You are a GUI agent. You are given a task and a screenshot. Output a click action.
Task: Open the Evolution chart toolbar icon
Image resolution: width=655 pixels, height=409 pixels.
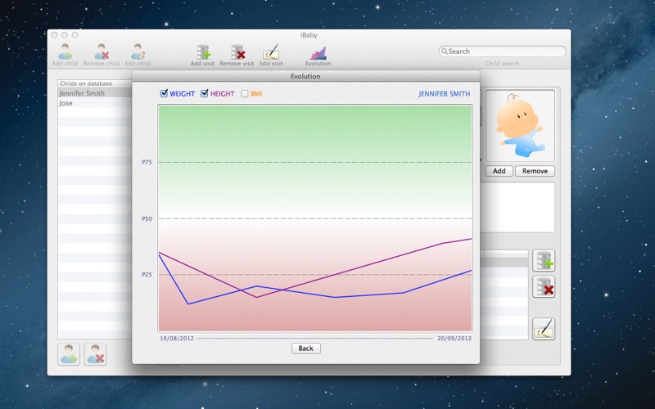(x=318, y=52)
